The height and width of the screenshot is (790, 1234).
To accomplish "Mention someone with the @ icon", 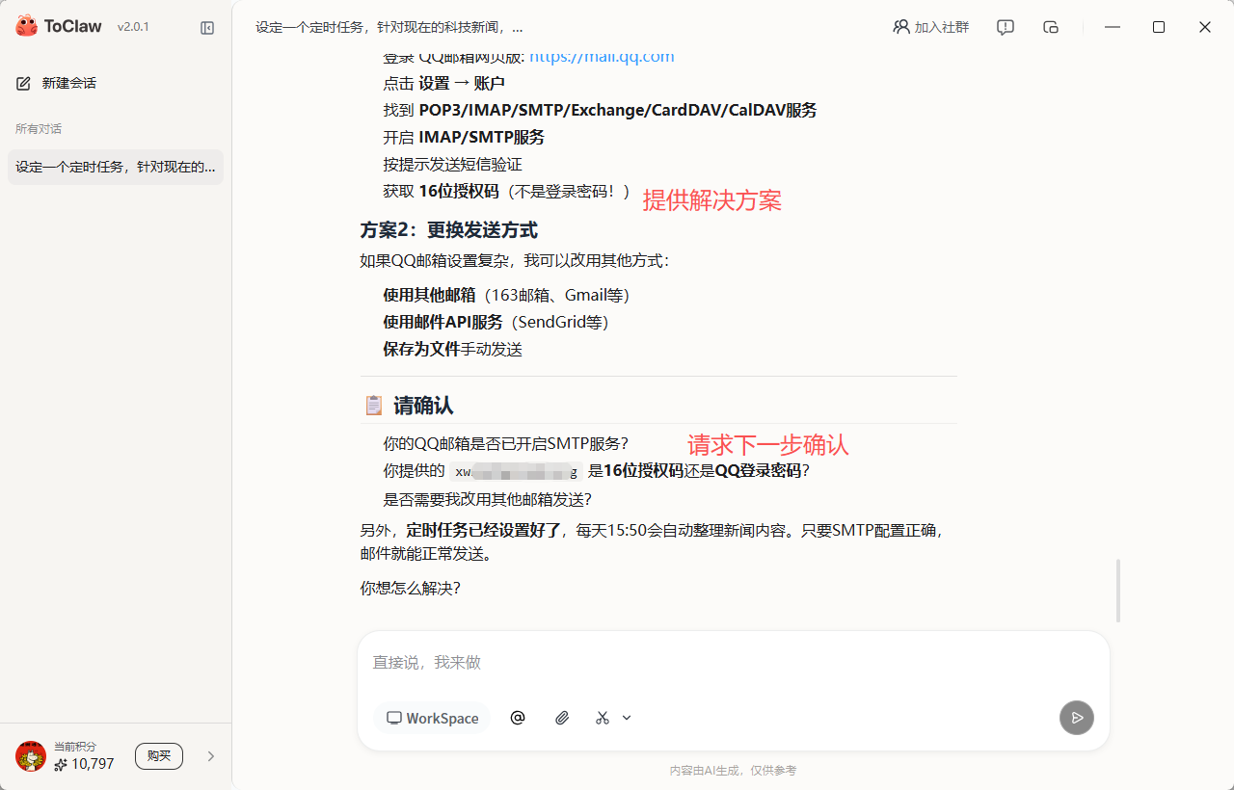I will tap(518, 718).
